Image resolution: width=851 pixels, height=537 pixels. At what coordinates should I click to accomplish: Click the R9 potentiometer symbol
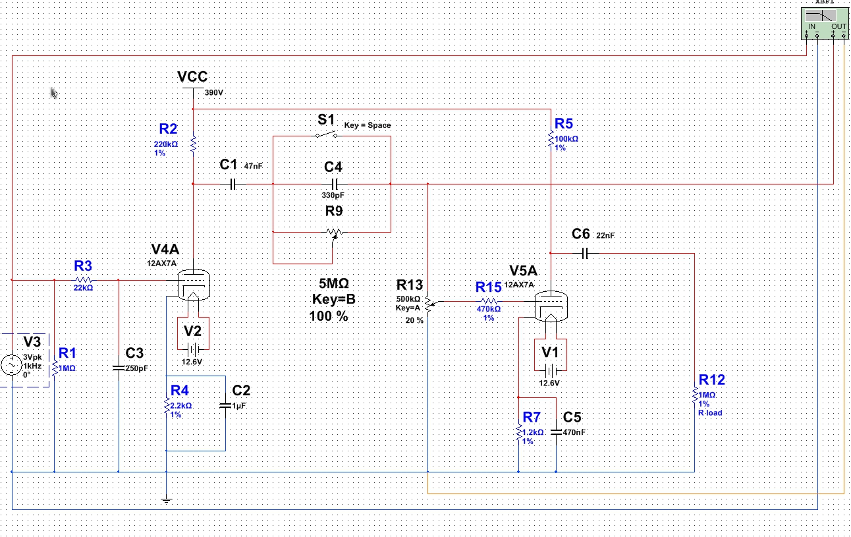334,233
